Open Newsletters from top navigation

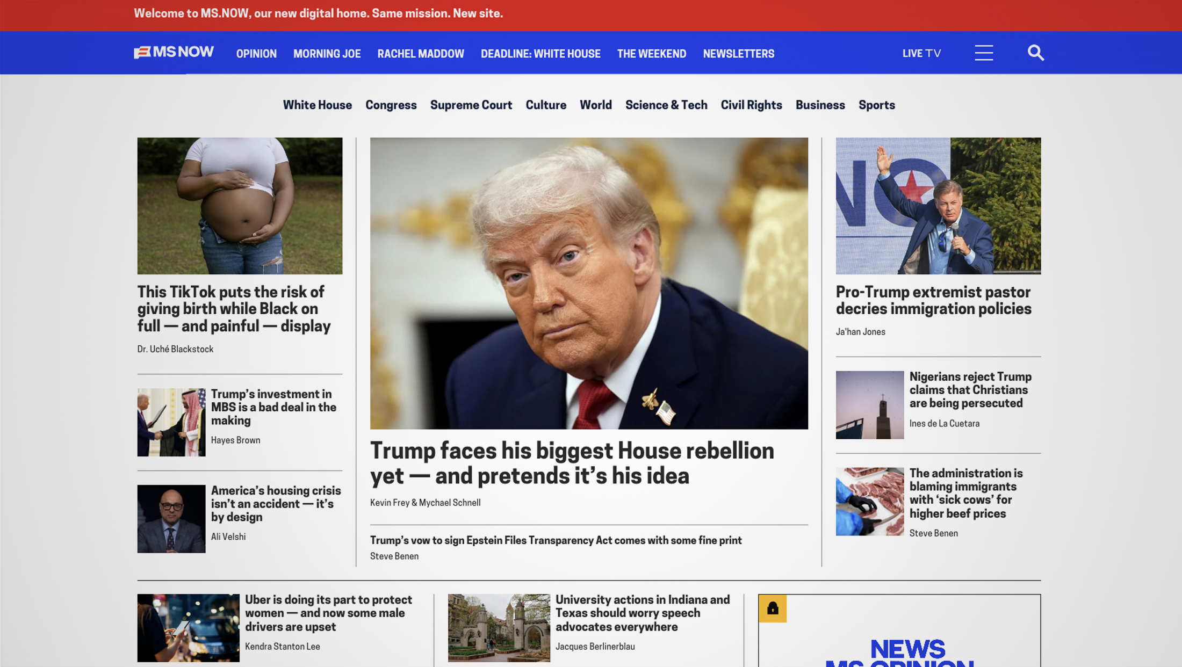pyautogui.click(x=738, y=54)
